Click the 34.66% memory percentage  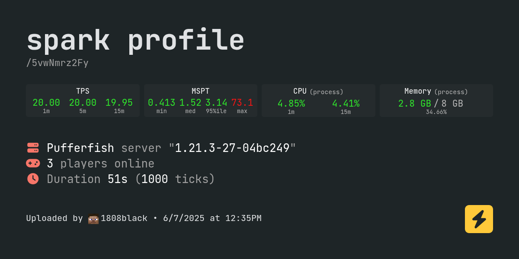pyautogui.click(x=436, y=112)
